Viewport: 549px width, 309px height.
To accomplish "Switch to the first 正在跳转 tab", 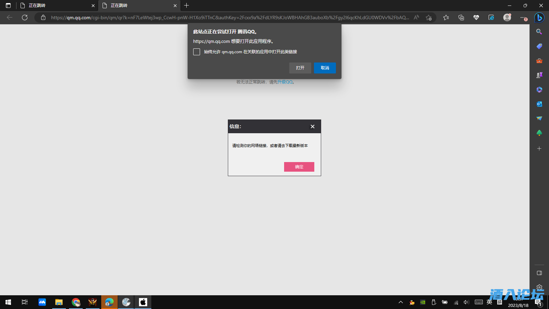I will (x=57, y=5).
